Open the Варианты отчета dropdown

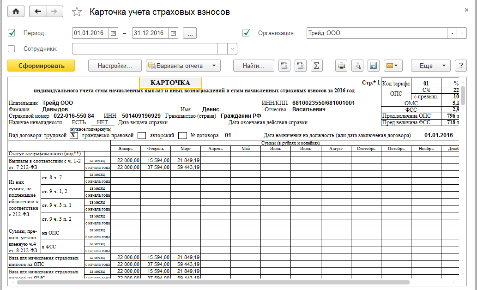pyautogui.click(x=183, y=66)
